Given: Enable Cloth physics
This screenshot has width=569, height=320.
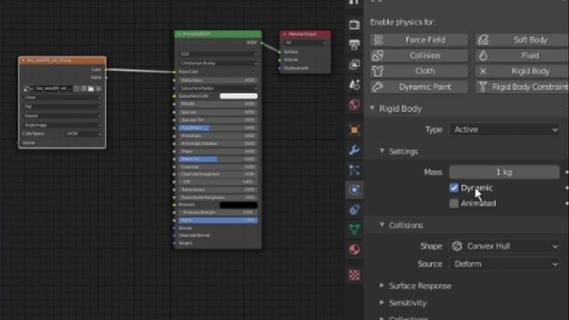Looking at the screenshot, I should [x=419, y=71].
